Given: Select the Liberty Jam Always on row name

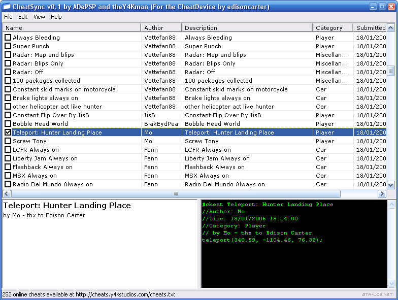Looking at the screenshot, I should point(45,158).
